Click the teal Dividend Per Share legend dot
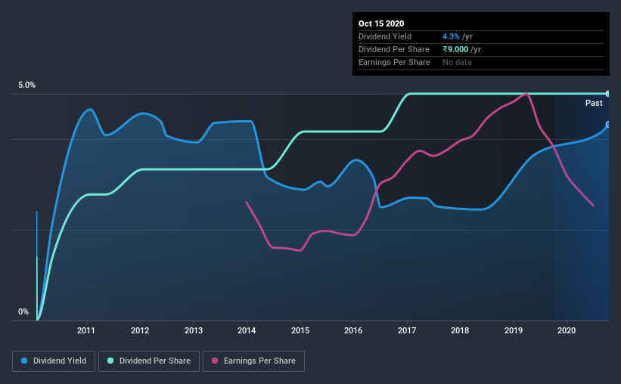The image size is (621, 384). pos(110,361)
